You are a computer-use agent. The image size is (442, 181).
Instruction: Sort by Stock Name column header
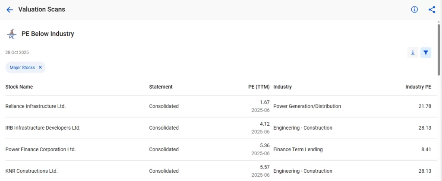19,87
